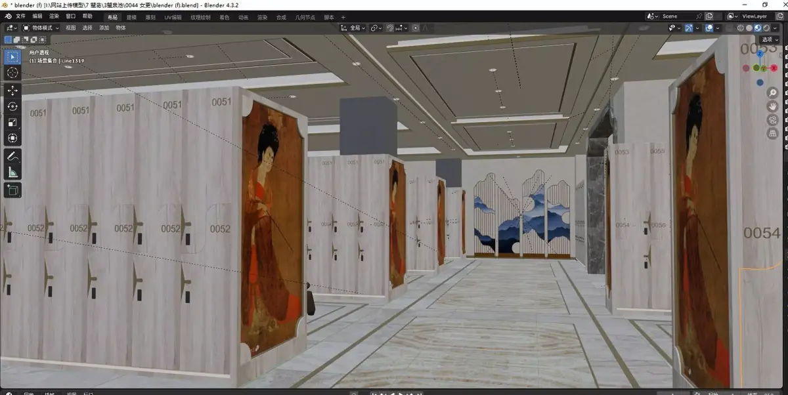Image resolution: width=788 pixels, height=395 pixels.
Task: Open the 编辑 menu
Action: point(37,16)
